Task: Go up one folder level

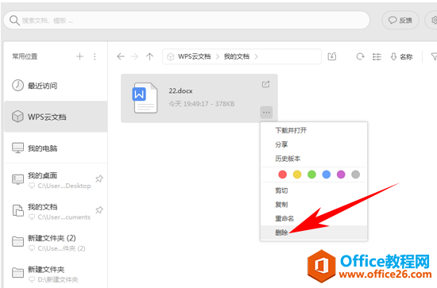Action: coord(149,56)
